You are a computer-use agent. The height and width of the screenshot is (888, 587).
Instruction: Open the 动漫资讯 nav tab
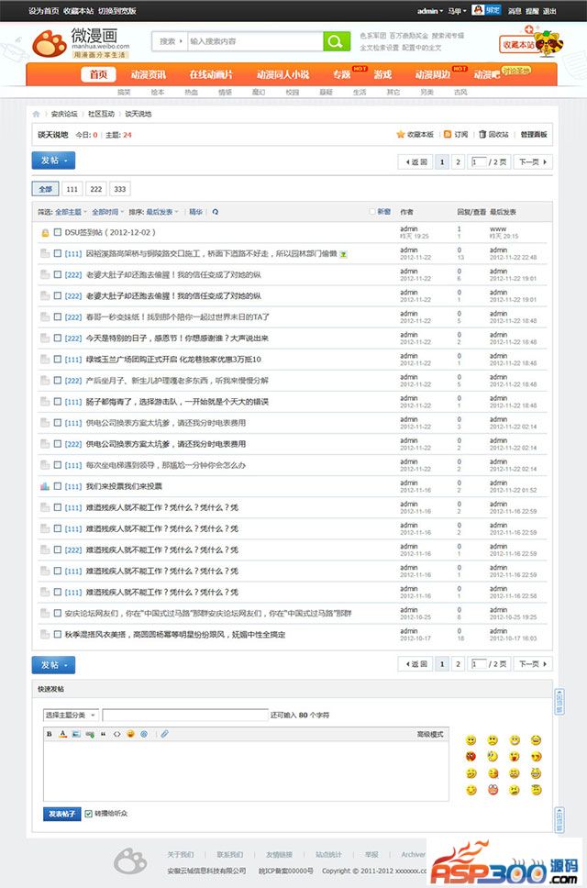coord(149,74)
